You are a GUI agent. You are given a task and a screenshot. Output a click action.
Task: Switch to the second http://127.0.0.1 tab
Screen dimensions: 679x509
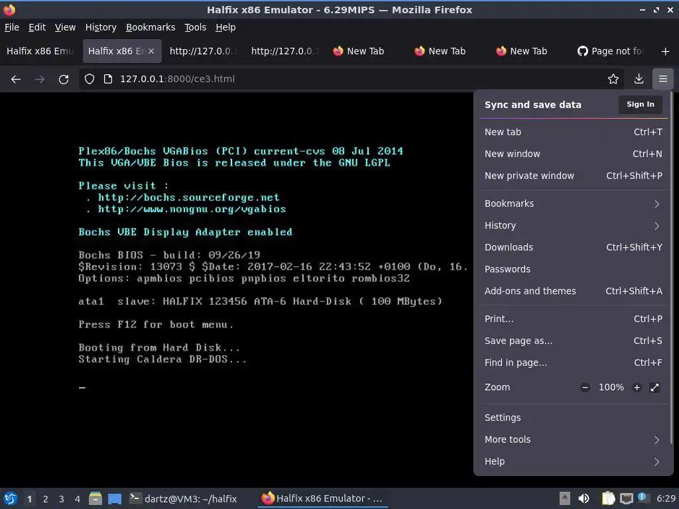[x=285, y=51]
